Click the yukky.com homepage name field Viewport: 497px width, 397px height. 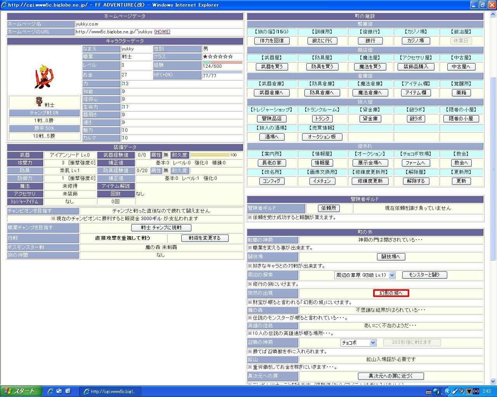coord(159,24)
